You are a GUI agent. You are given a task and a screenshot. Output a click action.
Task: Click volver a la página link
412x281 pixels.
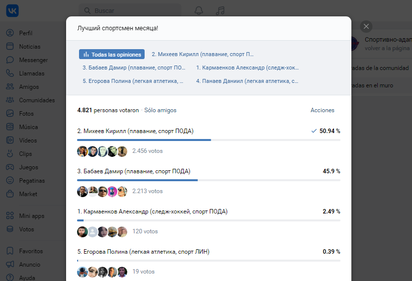[387, 48]
